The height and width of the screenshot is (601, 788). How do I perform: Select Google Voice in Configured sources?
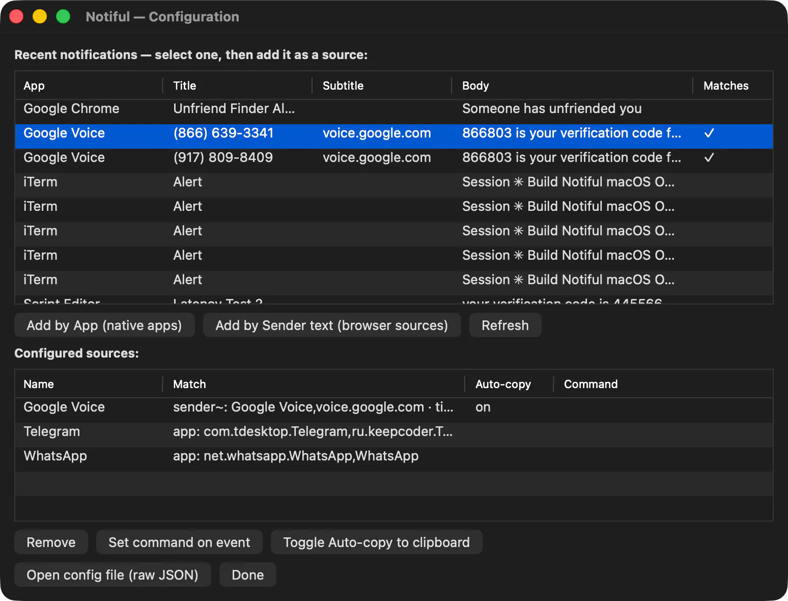point(394,410)
